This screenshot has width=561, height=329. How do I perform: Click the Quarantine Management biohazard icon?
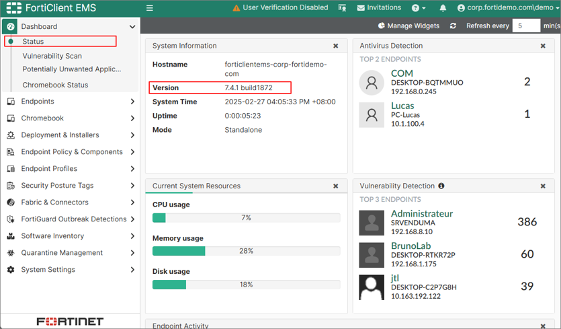point(11,253)
